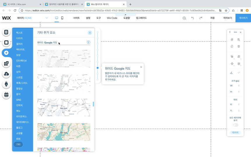The height and width of the screenshot is (157, 251).
Task: Click the info icon next to 와이드 Google 지도
Action: pos(88,42)
